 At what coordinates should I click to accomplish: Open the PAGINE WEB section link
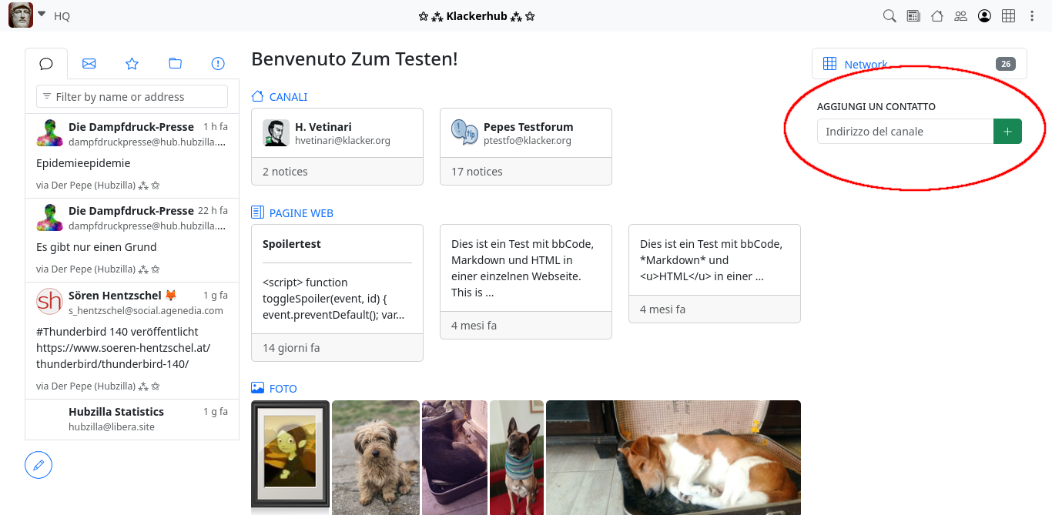[x=300, y=213]
